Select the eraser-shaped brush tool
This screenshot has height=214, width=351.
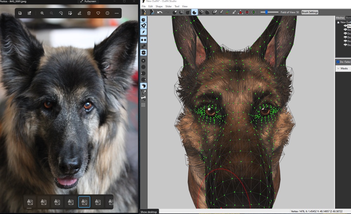pyautogui.click(x=214, y=12)
